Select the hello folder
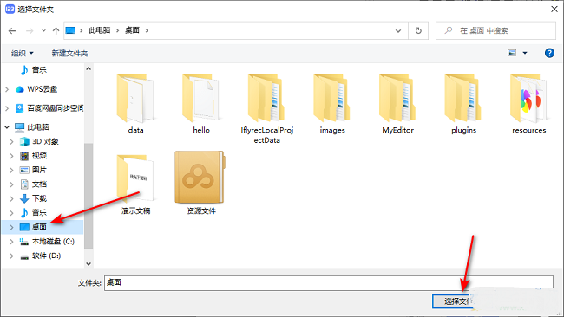The height and width of the screenshot is (317, 564). (201, 104)
